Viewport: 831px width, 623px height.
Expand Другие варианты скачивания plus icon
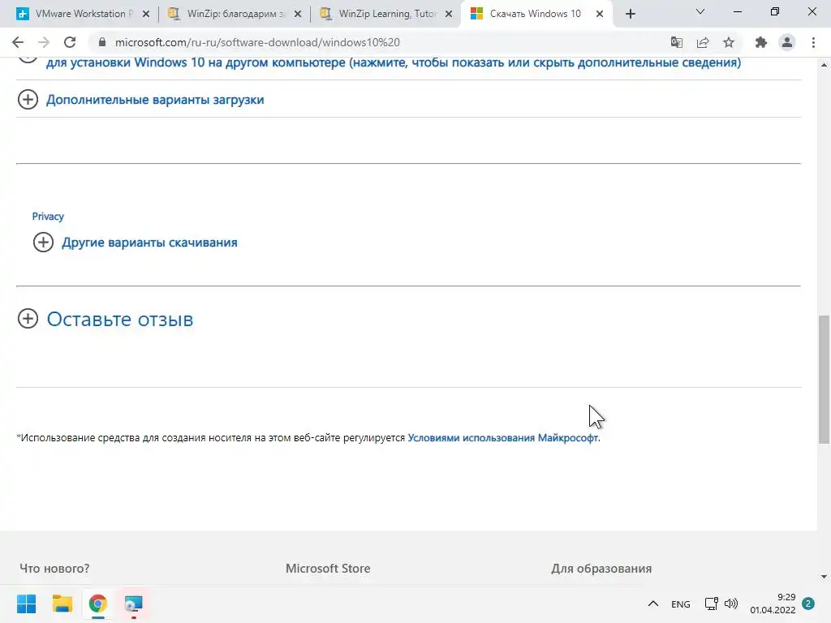(44, 242)
